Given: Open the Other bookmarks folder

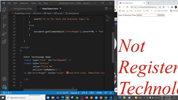Looking at the screenshot, I should point(161,11).
